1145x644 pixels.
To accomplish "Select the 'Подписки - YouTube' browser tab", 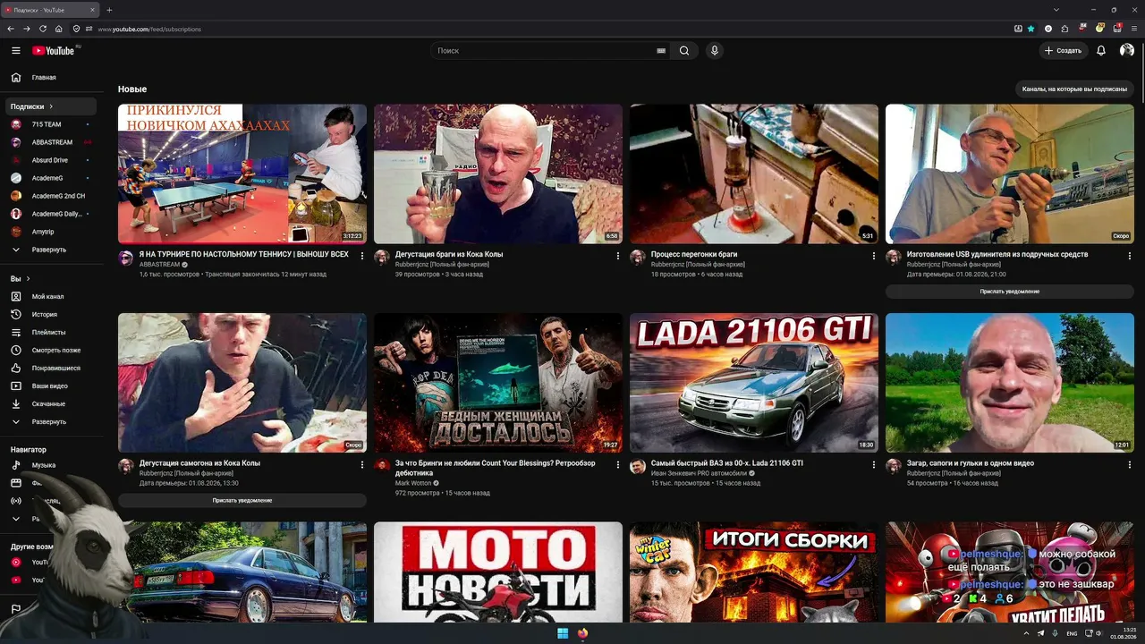I will (49, 10).
